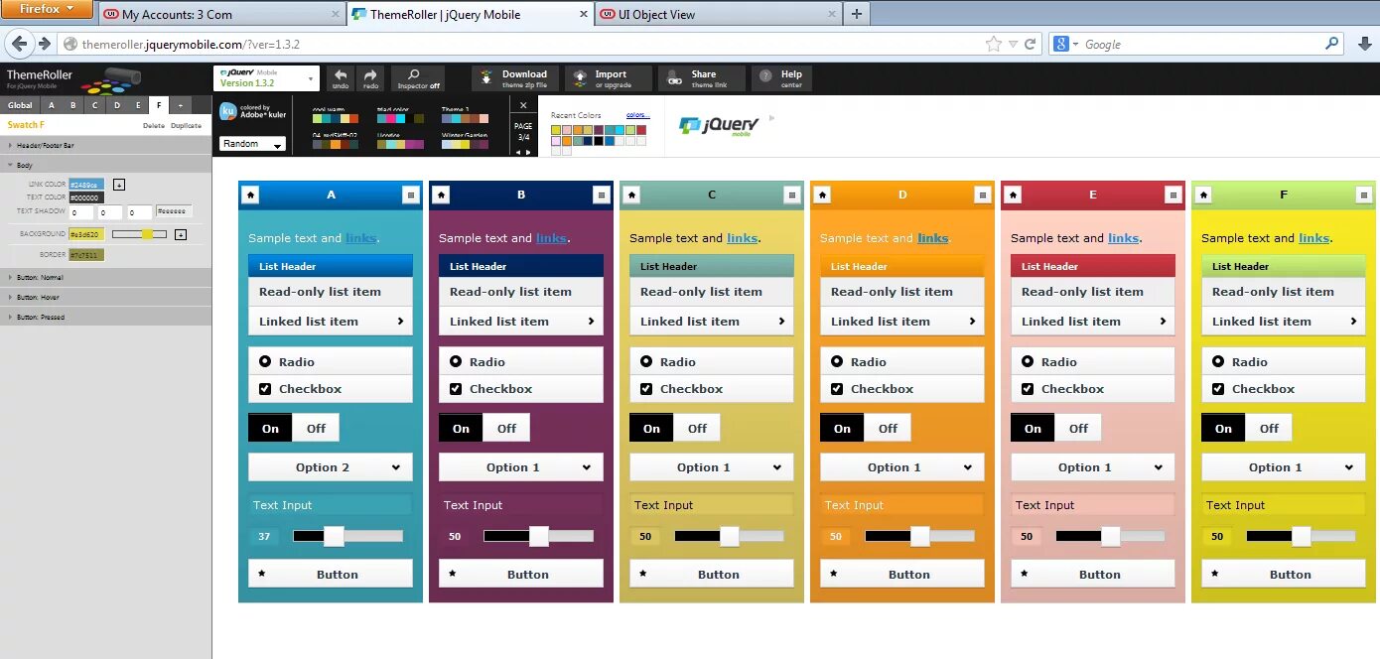This screenshot has height=659, width=1380.
Task: Open a new browser tab with plus
Action: (x=857, y=14)
